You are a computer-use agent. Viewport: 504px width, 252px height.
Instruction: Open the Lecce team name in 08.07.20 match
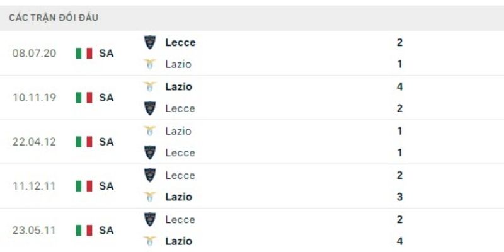pos(180,42)
